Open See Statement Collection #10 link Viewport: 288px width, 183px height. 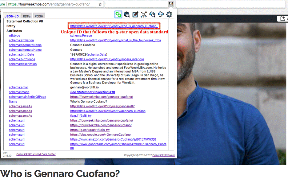pos(92,92)
